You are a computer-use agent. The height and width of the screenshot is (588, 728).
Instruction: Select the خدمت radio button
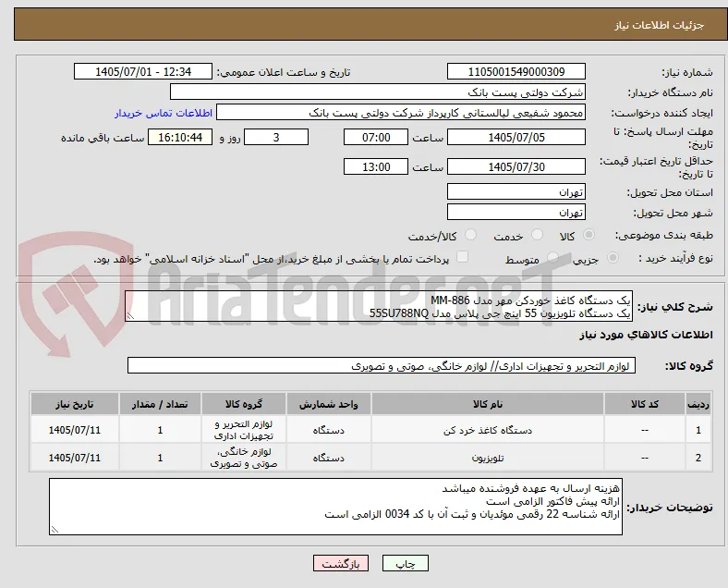pyautogui.click(x=537, y=235)
